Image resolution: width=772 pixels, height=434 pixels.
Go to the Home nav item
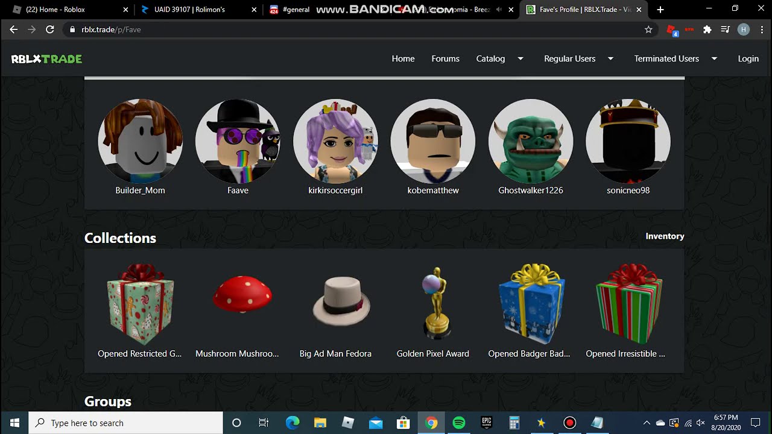coord(403,58)
